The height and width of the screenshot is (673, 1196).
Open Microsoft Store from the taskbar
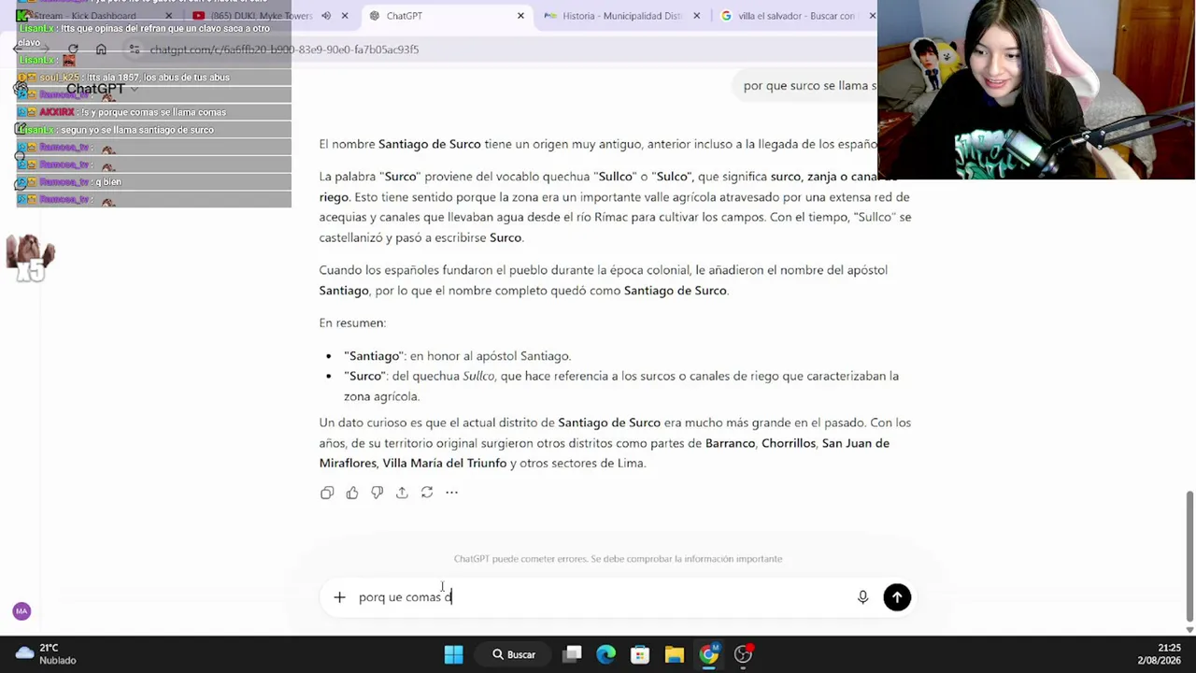[640, 654]
